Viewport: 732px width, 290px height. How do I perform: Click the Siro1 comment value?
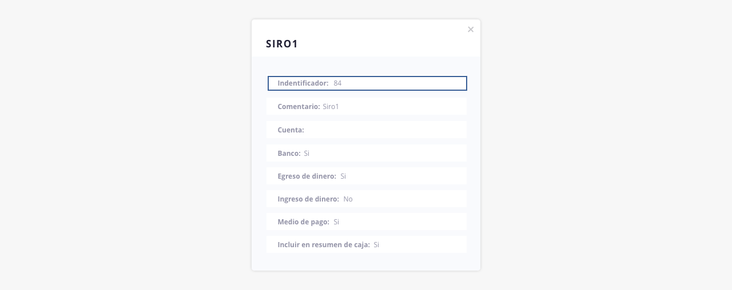(331, 106)
